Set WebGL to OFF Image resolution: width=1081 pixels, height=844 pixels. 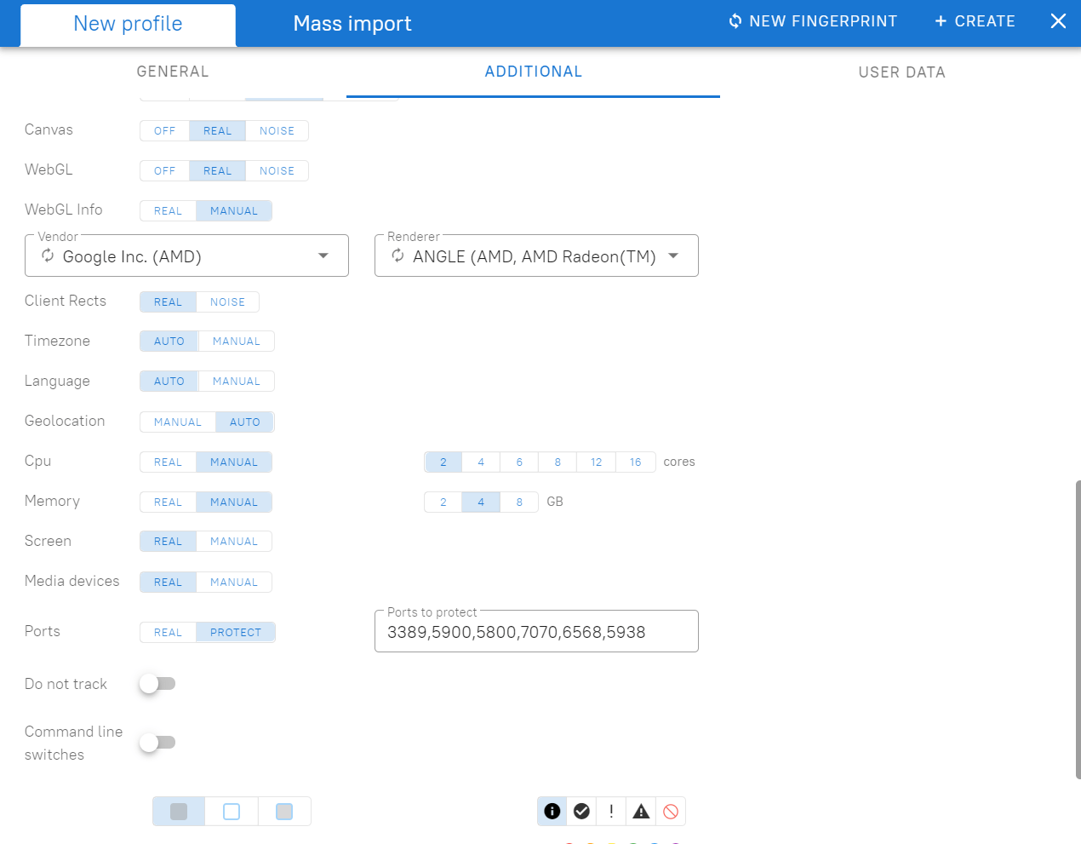click(164, 170)
